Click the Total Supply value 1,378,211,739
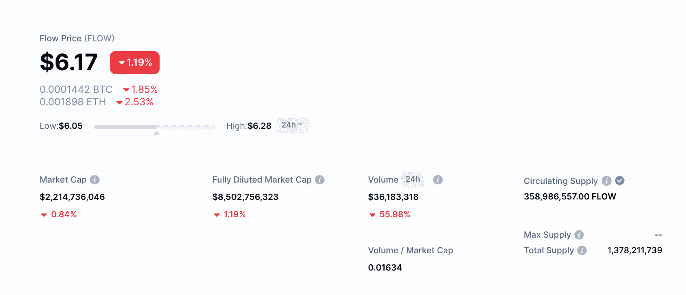 [634, 251]
